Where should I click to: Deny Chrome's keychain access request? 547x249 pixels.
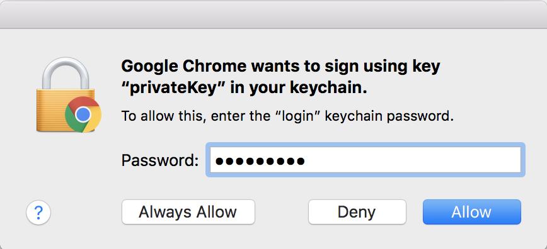(x=357, y=212)
